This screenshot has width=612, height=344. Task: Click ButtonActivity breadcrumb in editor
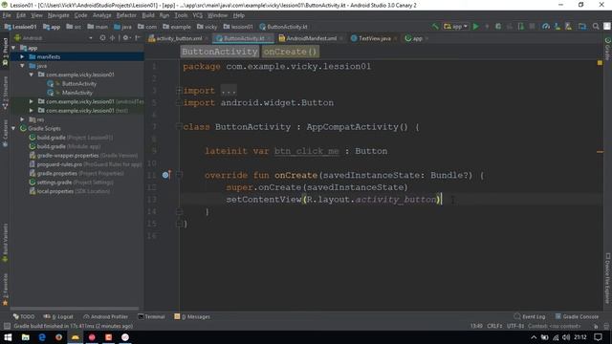coord(220,52)
